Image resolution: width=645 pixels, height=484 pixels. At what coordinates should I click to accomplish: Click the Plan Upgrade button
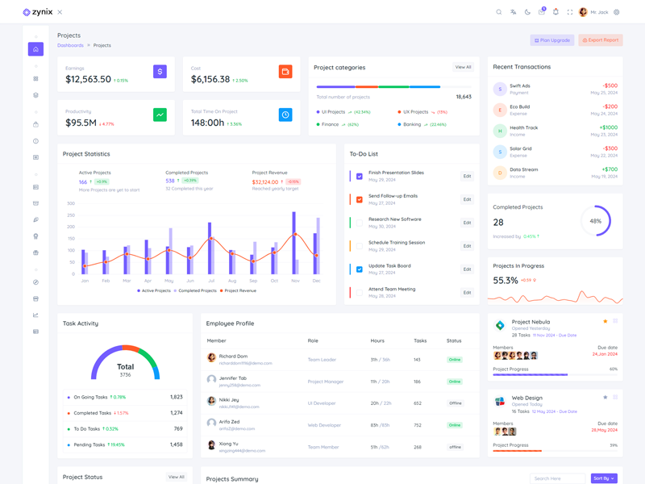(x=552, y=40)
